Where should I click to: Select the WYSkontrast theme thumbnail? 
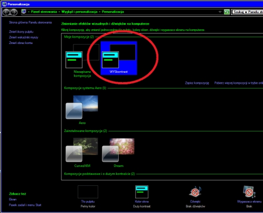(x=119, y=58)
